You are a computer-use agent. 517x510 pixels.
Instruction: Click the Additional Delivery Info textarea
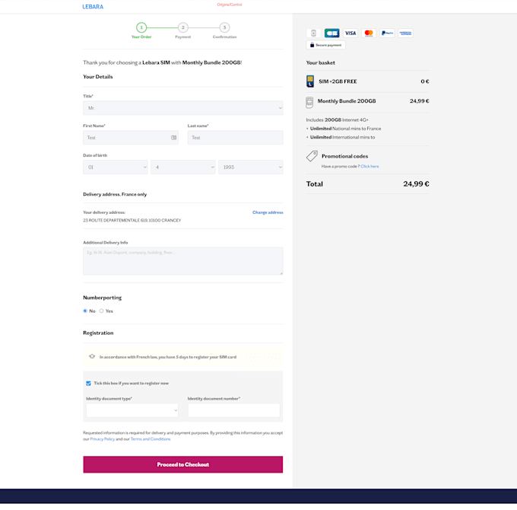[x=183, y=261]
